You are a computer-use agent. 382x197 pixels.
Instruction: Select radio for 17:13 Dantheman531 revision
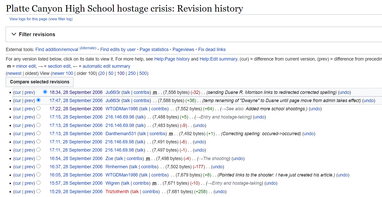click(38, 133)
